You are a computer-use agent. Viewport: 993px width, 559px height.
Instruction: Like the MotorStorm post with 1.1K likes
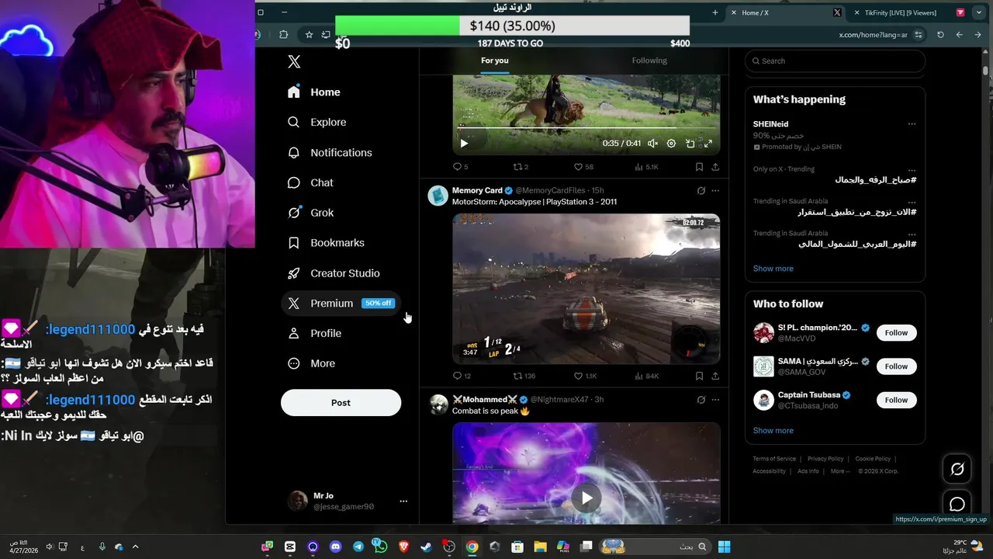585,376
